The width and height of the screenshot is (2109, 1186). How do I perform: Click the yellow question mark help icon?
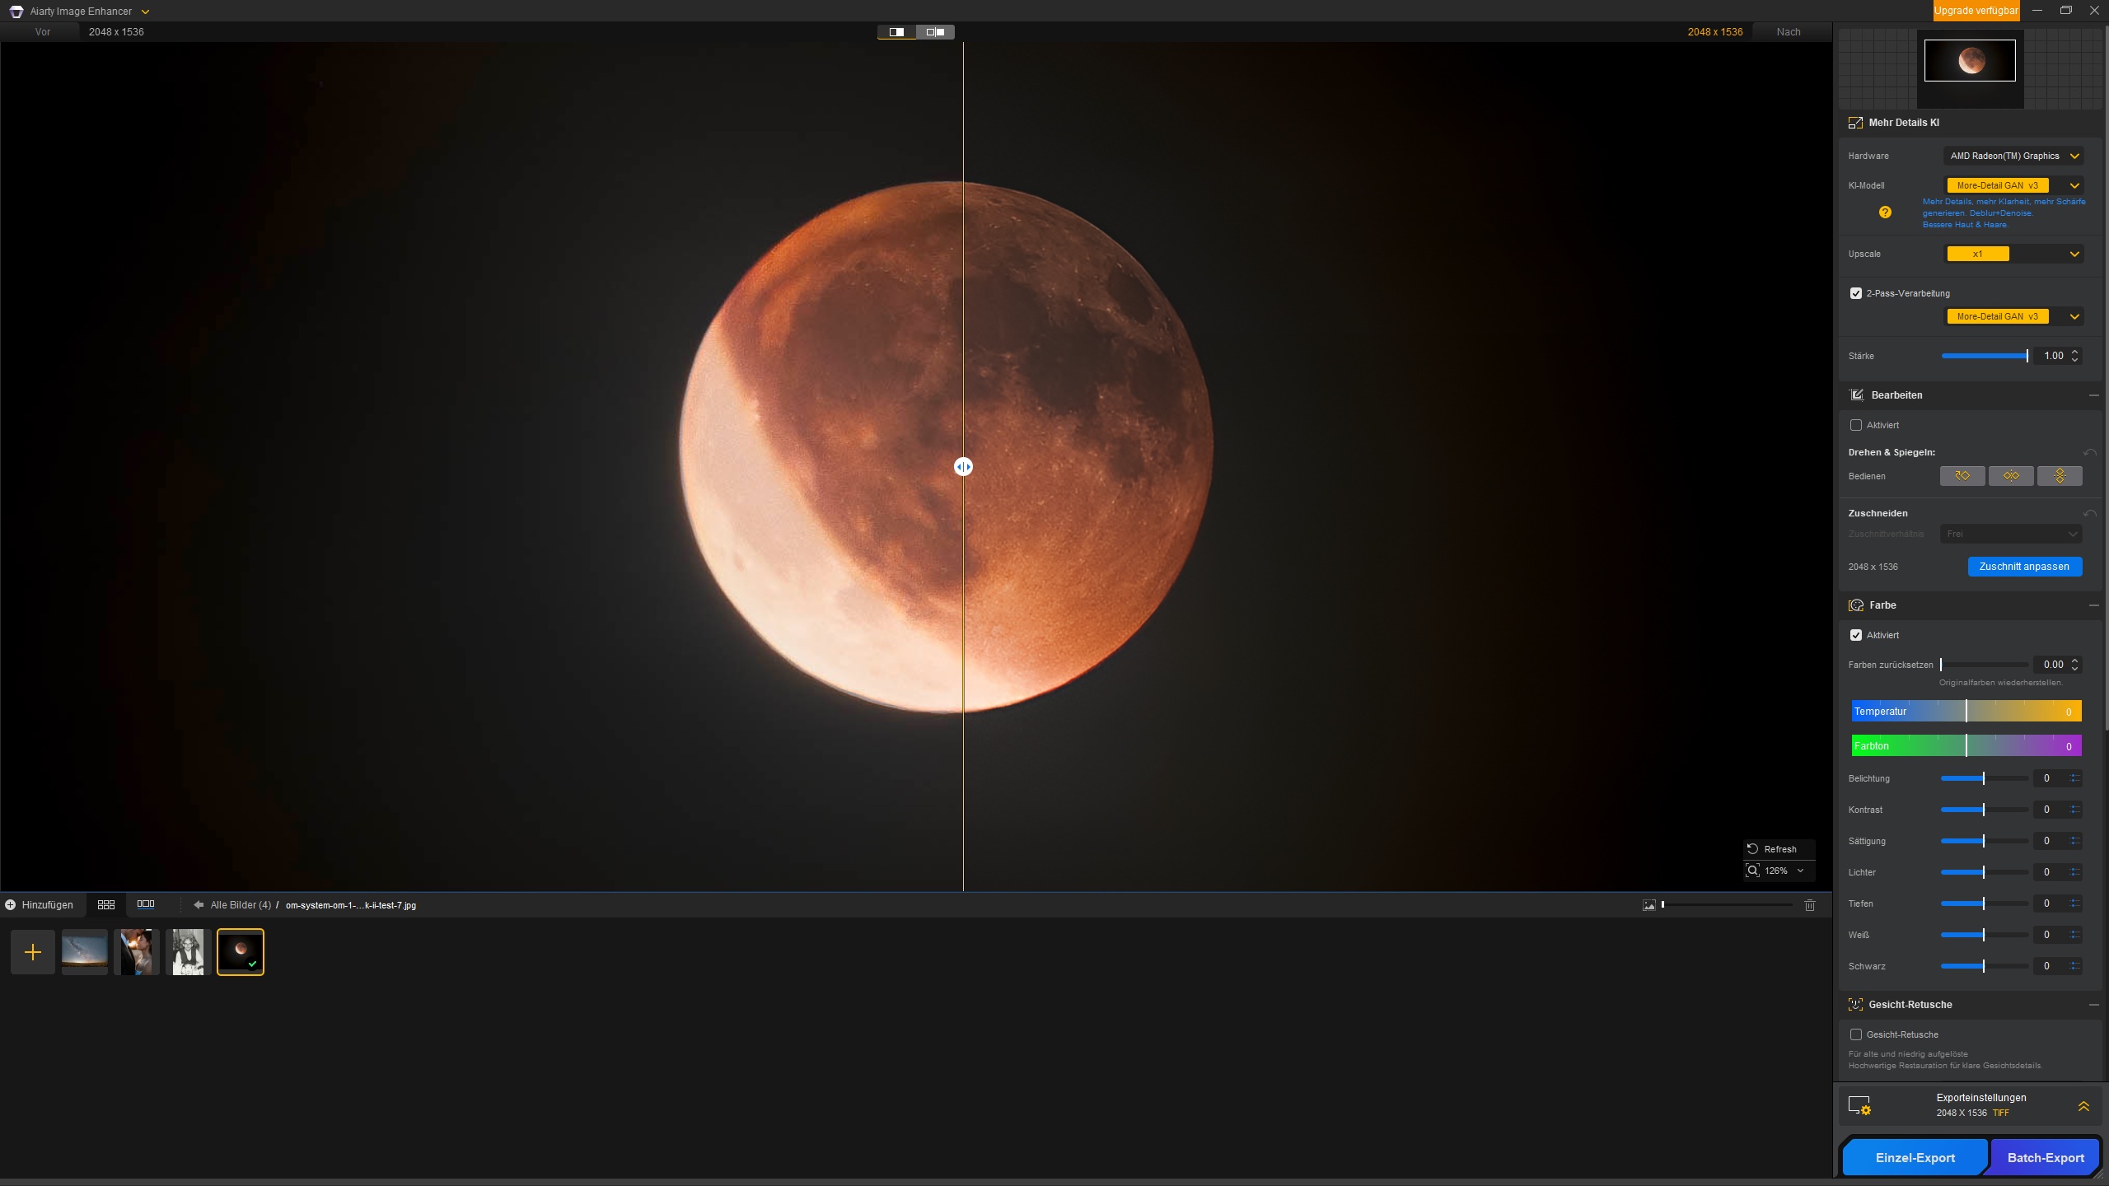pos(1885,212)
